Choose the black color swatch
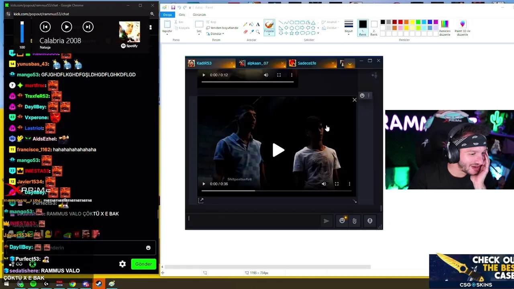The width and height of the screenshot is (514, 289). (x=383, y=22)
